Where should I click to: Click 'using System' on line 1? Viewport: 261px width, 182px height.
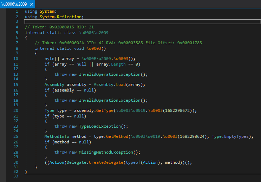[40, 11]
